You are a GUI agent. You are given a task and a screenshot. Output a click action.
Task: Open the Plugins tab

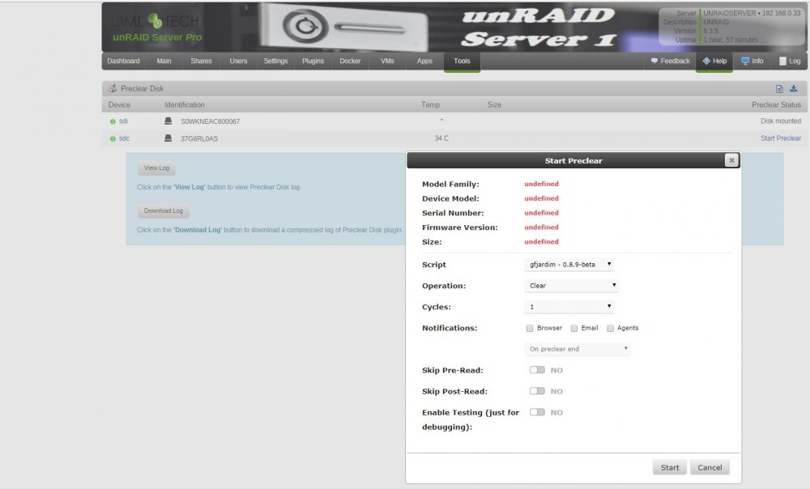pos(313,61)
